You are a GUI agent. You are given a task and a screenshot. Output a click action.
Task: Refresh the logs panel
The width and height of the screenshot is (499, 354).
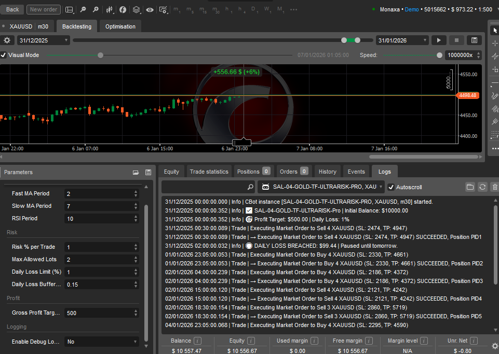click(x=482, y=187)
